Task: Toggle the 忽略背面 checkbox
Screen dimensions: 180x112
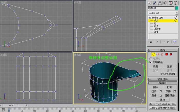Action: coord(151,62)
